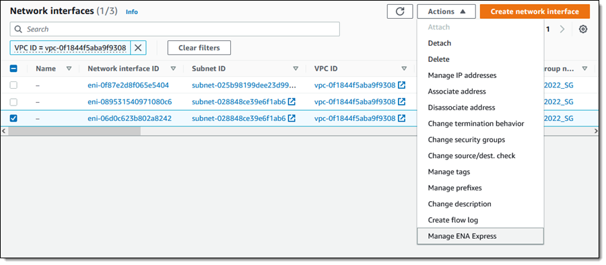Screen dimensions: 606x265
Task: Choose Associate address
Action: (480, 91)
